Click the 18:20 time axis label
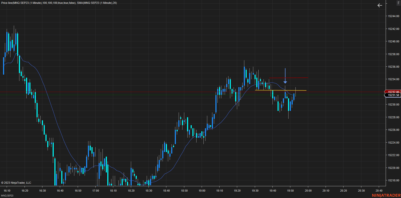Viewport: 401px width, 198px height. 131,191
